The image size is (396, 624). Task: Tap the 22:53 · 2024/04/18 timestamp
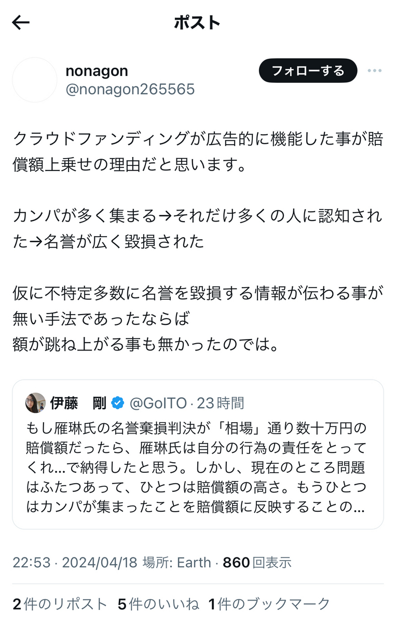click(x=75, y=563)
